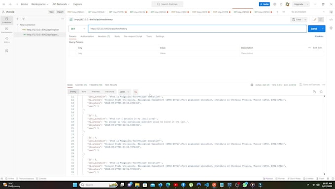This screenshot has height=189, width=335.
Task: Click Save as Example in response
Action: [309, 85]
